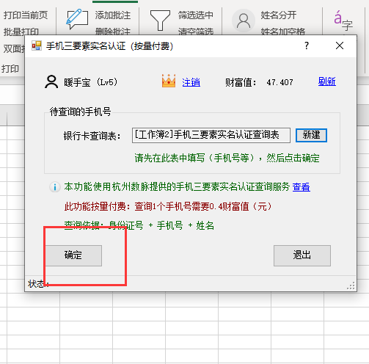Screen dimensions: 369x364
Task: Click the green hint 请先在此表中填写 text
Action: (227, 158)
